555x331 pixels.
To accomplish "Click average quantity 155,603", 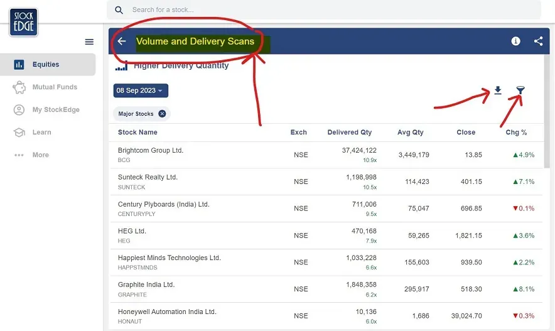I will point(417,263).
